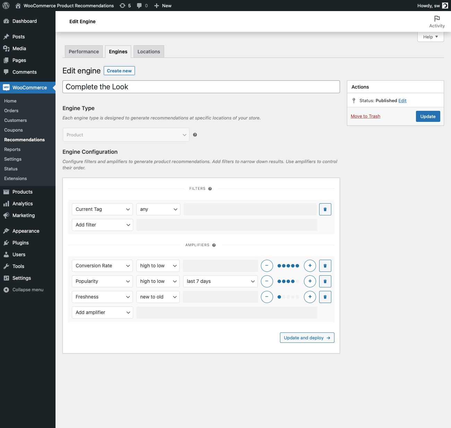Image resolution: width=451 pixels, height=428 pixels.
Task: Delete the Current Tag filter
Action: point(325,209)
